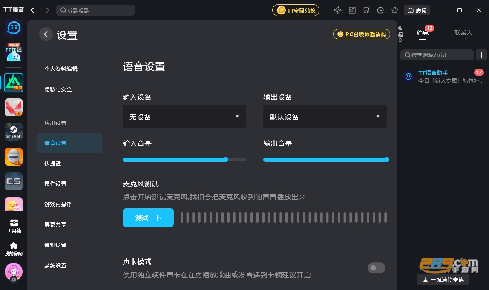Select 快捷键 in settings menu
This screenshot has height=290, width=489.
[x=52, y=164]
